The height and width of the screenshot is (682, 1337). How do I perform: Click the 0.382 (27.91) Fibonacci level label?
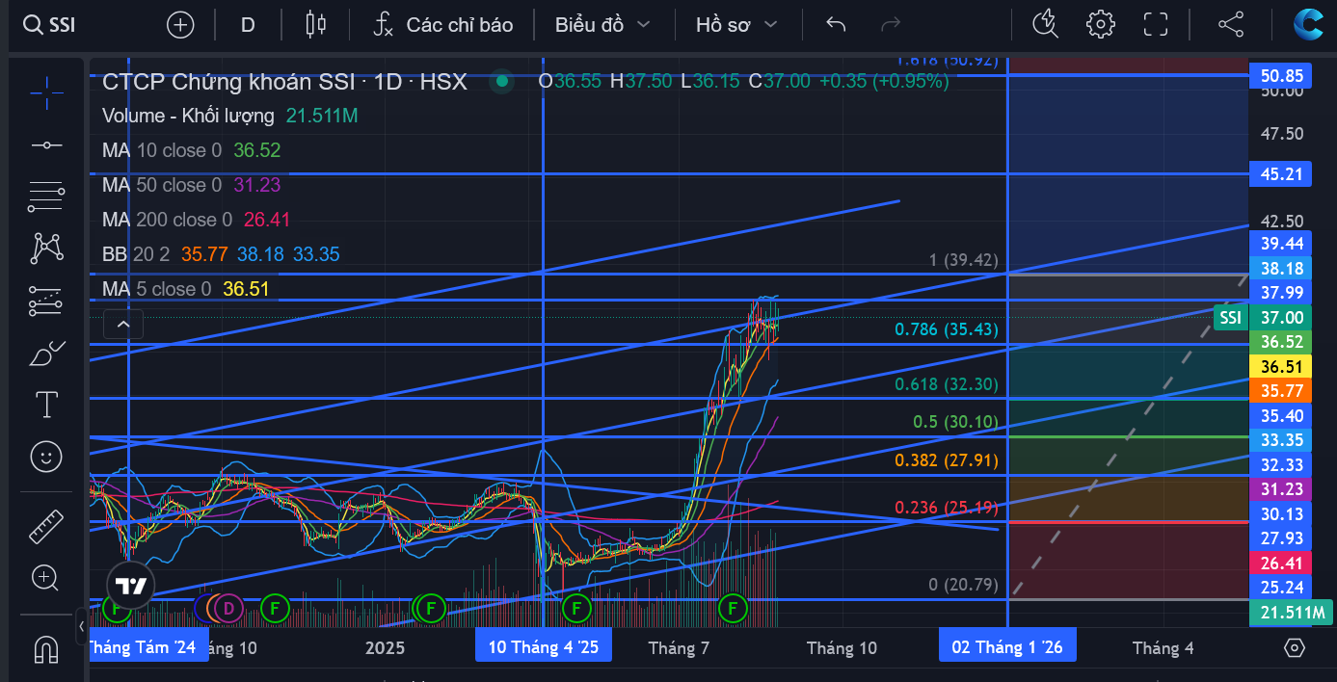[947, 460]
